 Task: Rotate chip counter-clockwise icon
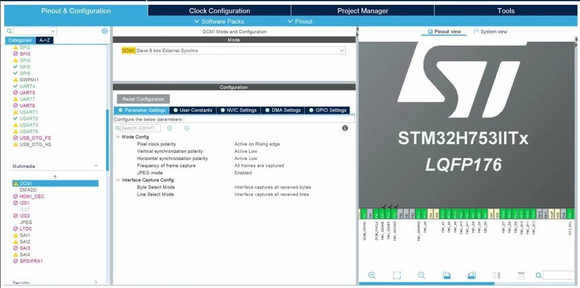pos(471,275)
